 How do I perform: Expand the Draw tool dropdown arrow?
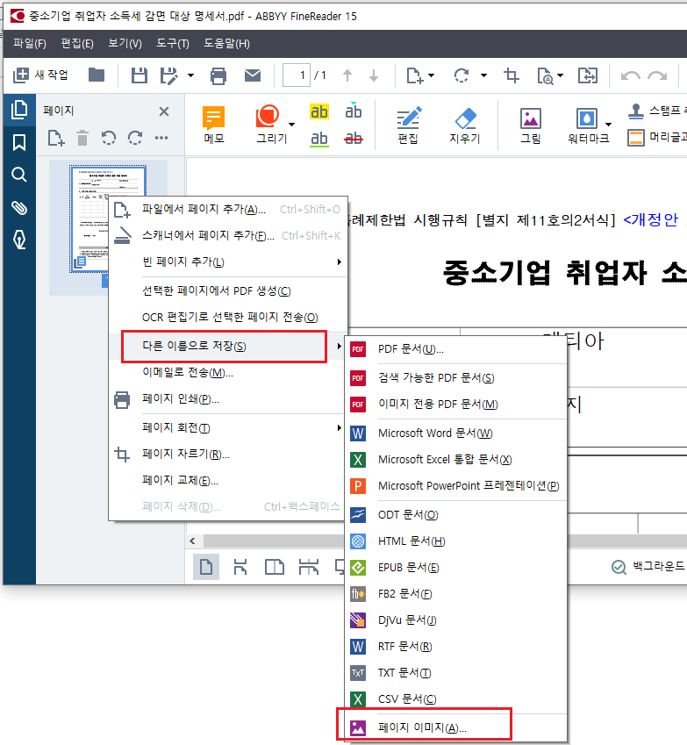point(291,125)
